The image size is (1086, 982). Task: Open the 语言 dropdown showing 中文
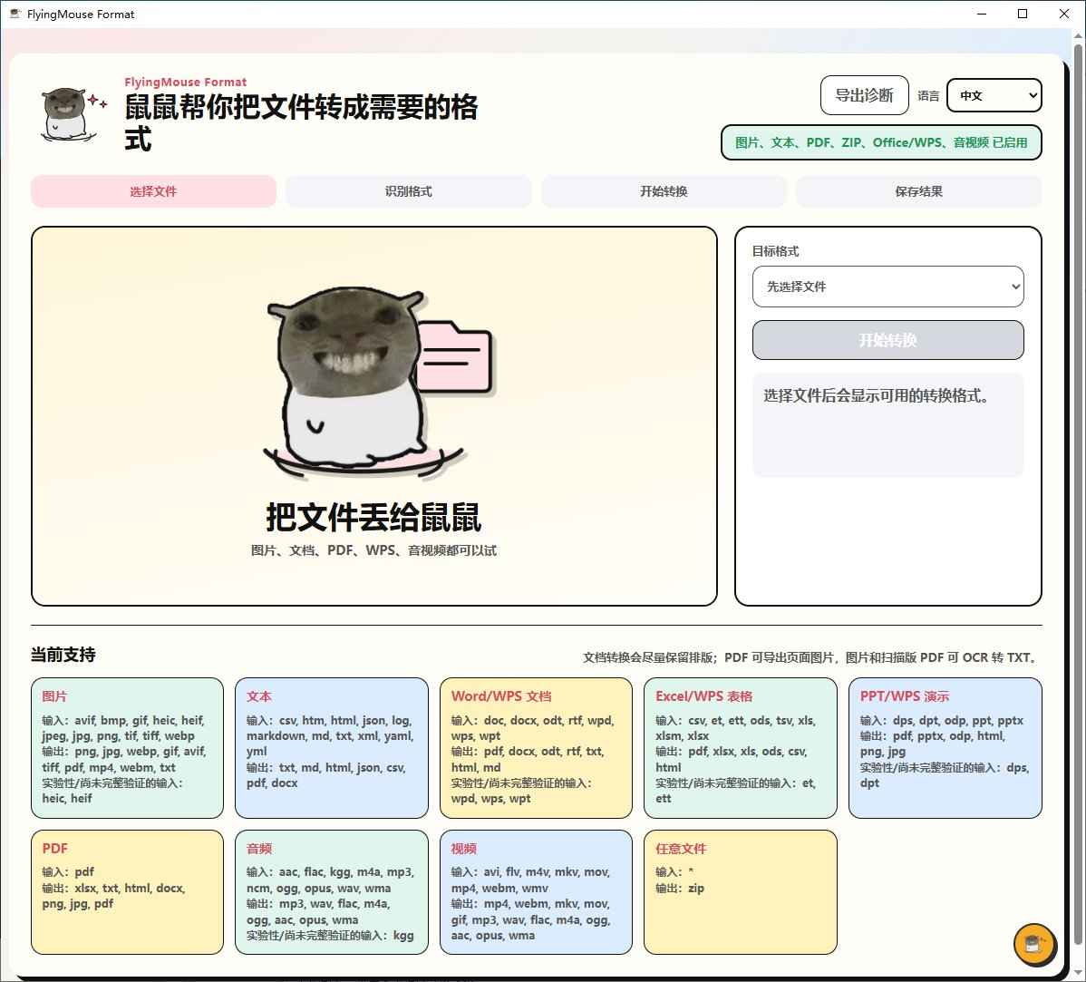[x=994, y=95]
